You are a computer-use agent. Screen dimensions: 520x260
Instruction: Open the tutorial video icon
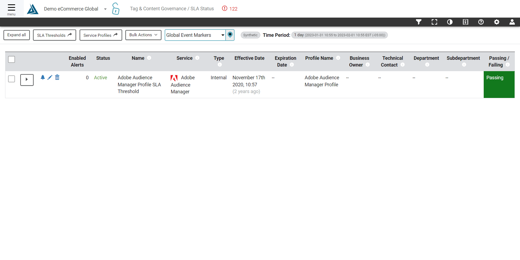tap(466, 22)
